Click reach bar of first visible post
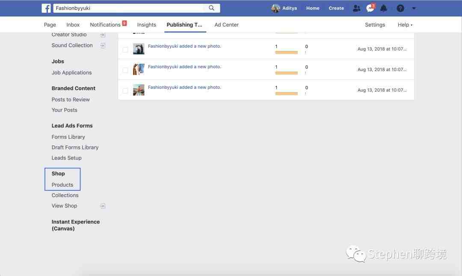This screenshot has width=462, height=276. click(x=286, y=53)
